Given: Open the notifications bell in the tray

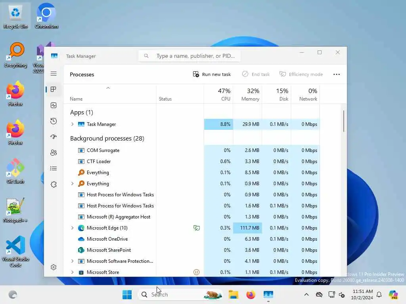Looking at the screenshot, I should 379,294.
